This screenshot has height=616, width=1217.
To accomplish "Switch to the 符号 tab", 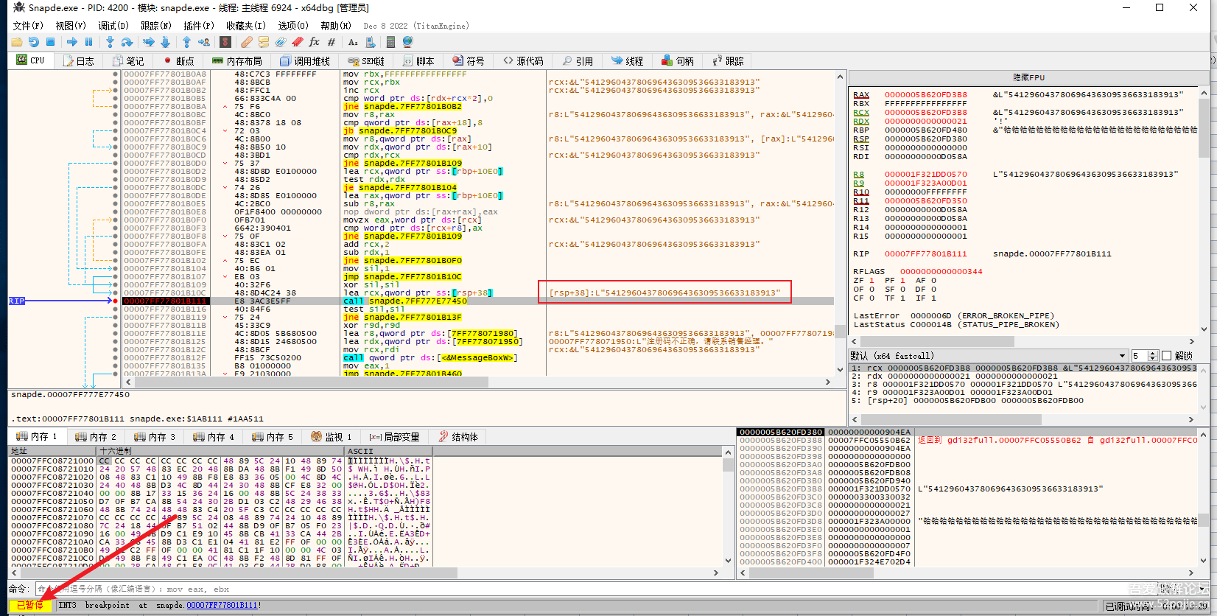I will click(469, 60).
